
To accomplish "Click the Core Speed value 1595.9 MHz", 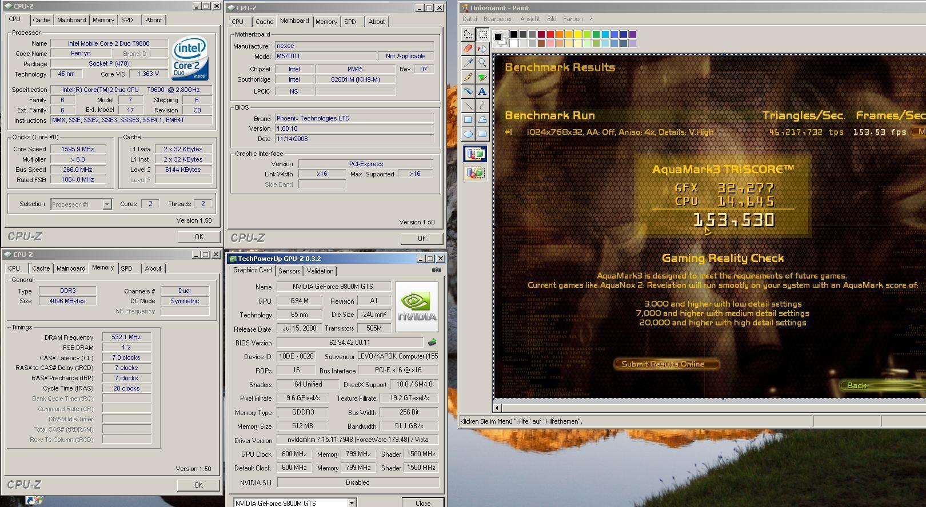I will coord(77,149).
